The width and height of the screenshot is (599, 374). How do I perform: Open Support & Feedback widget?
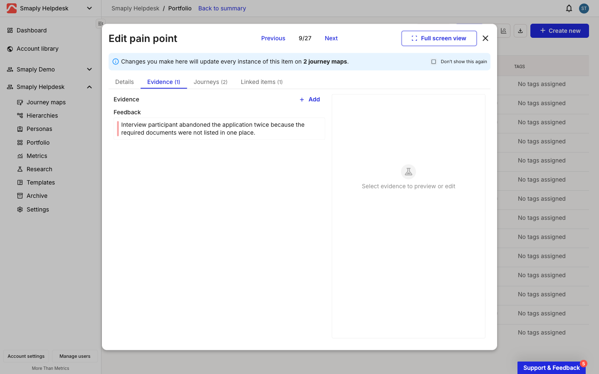tap(552, 368)
